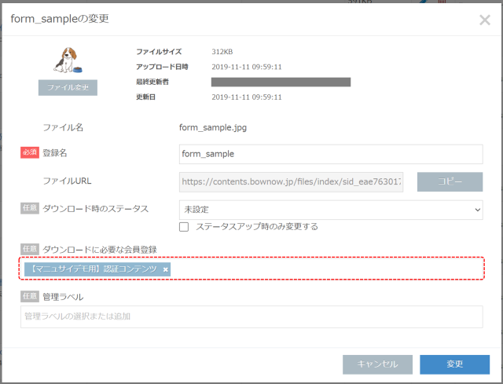The width and height of the screenshot is (503, 384).
Task: Confirm the changes with blue 変更 button
Action: [454, 364]
